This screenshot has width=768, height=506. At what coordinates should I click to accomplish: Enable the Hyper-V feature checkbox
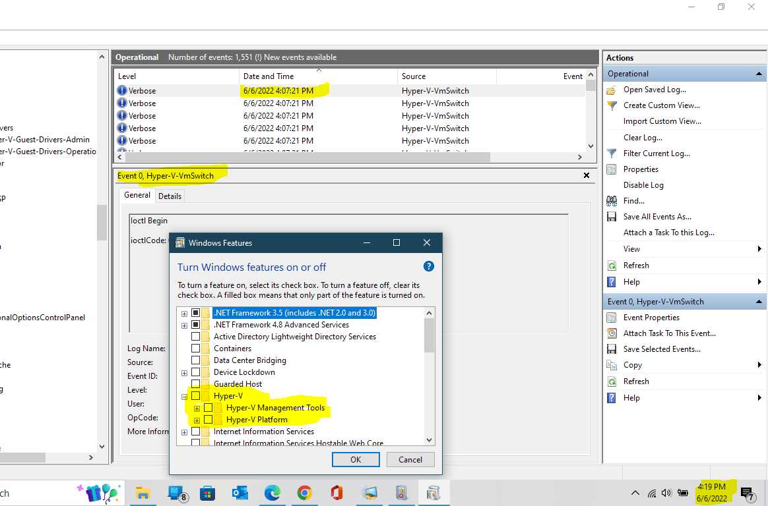click(195, 396)
